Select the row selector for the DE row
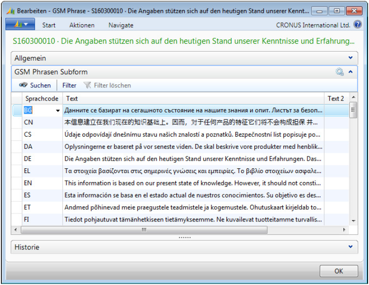This screenshot has height=285, width=369. pyautogui.click(x=17, y=159)
